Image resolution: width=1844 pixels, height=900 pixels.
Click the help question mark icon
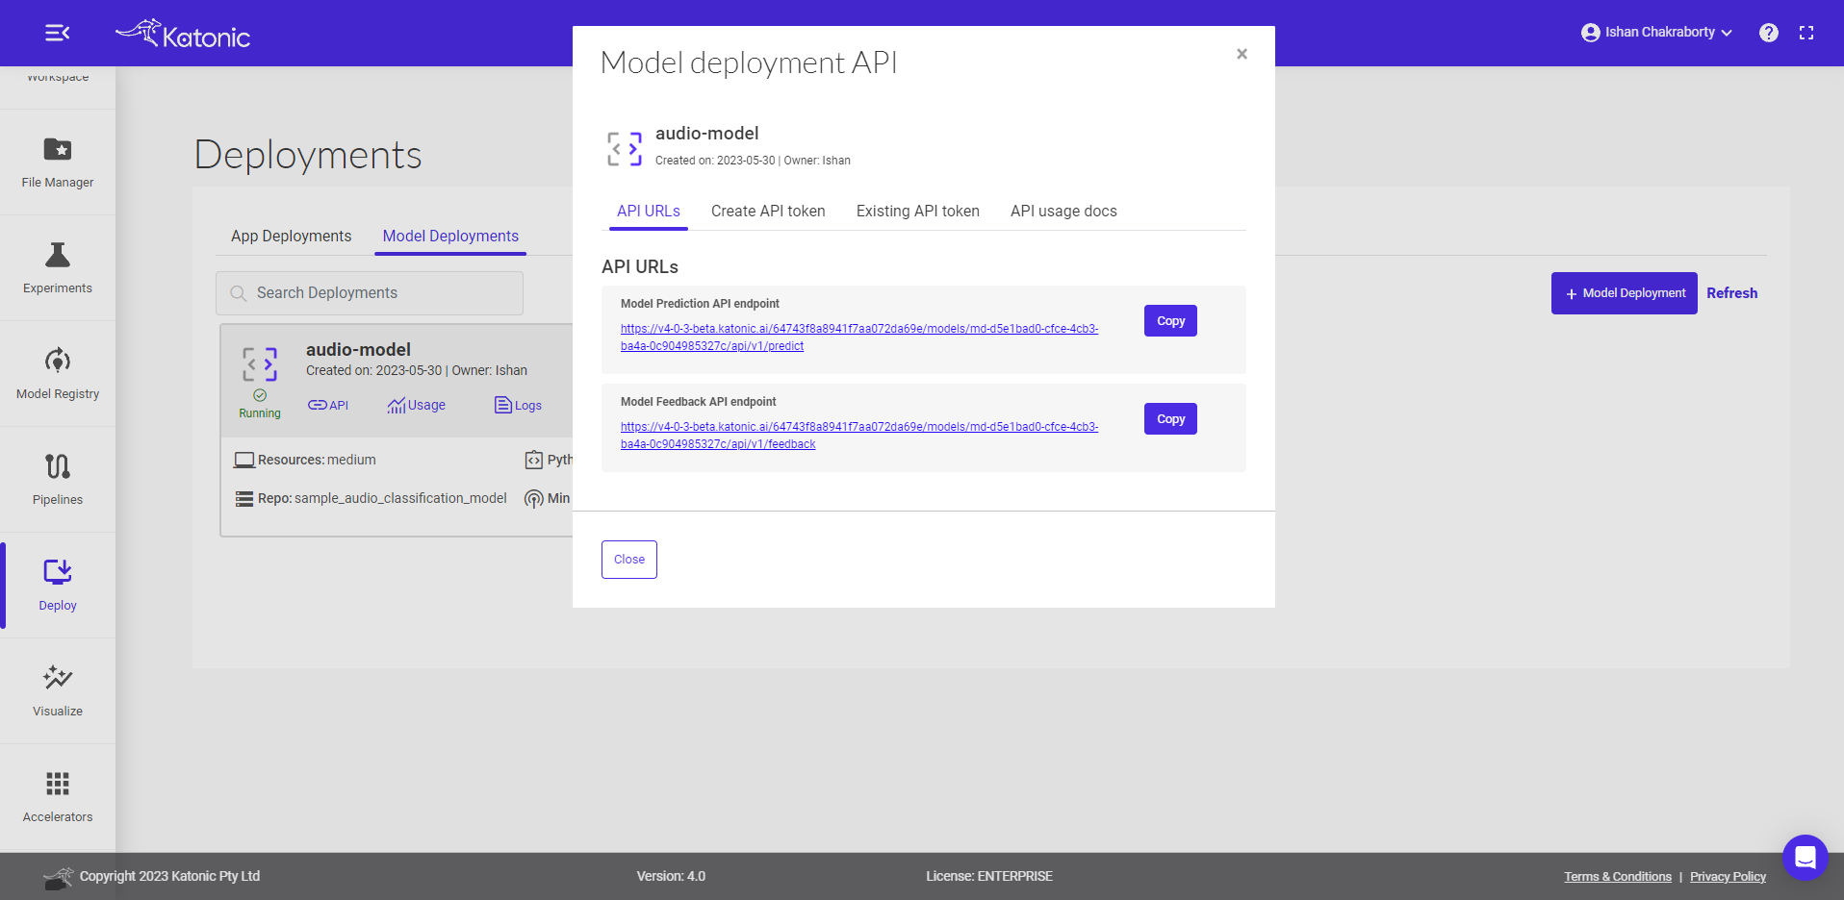click(1769, 33)
